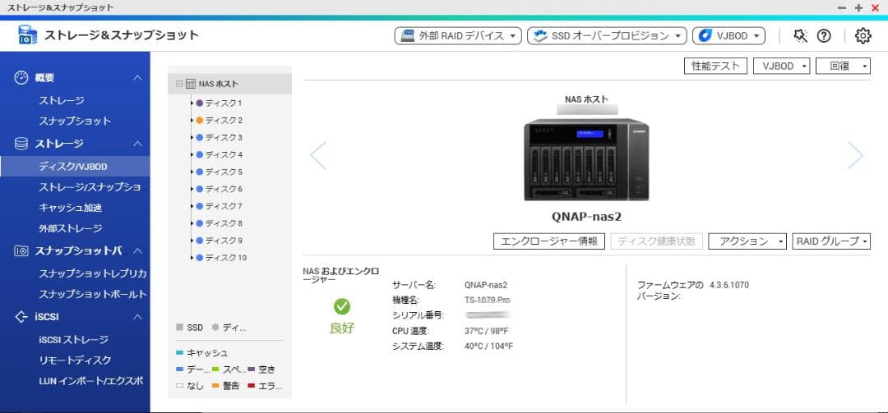This screenshot has width=888, height=413.
Task: Click the green good status checkmark icon
Action: point(341,306)
